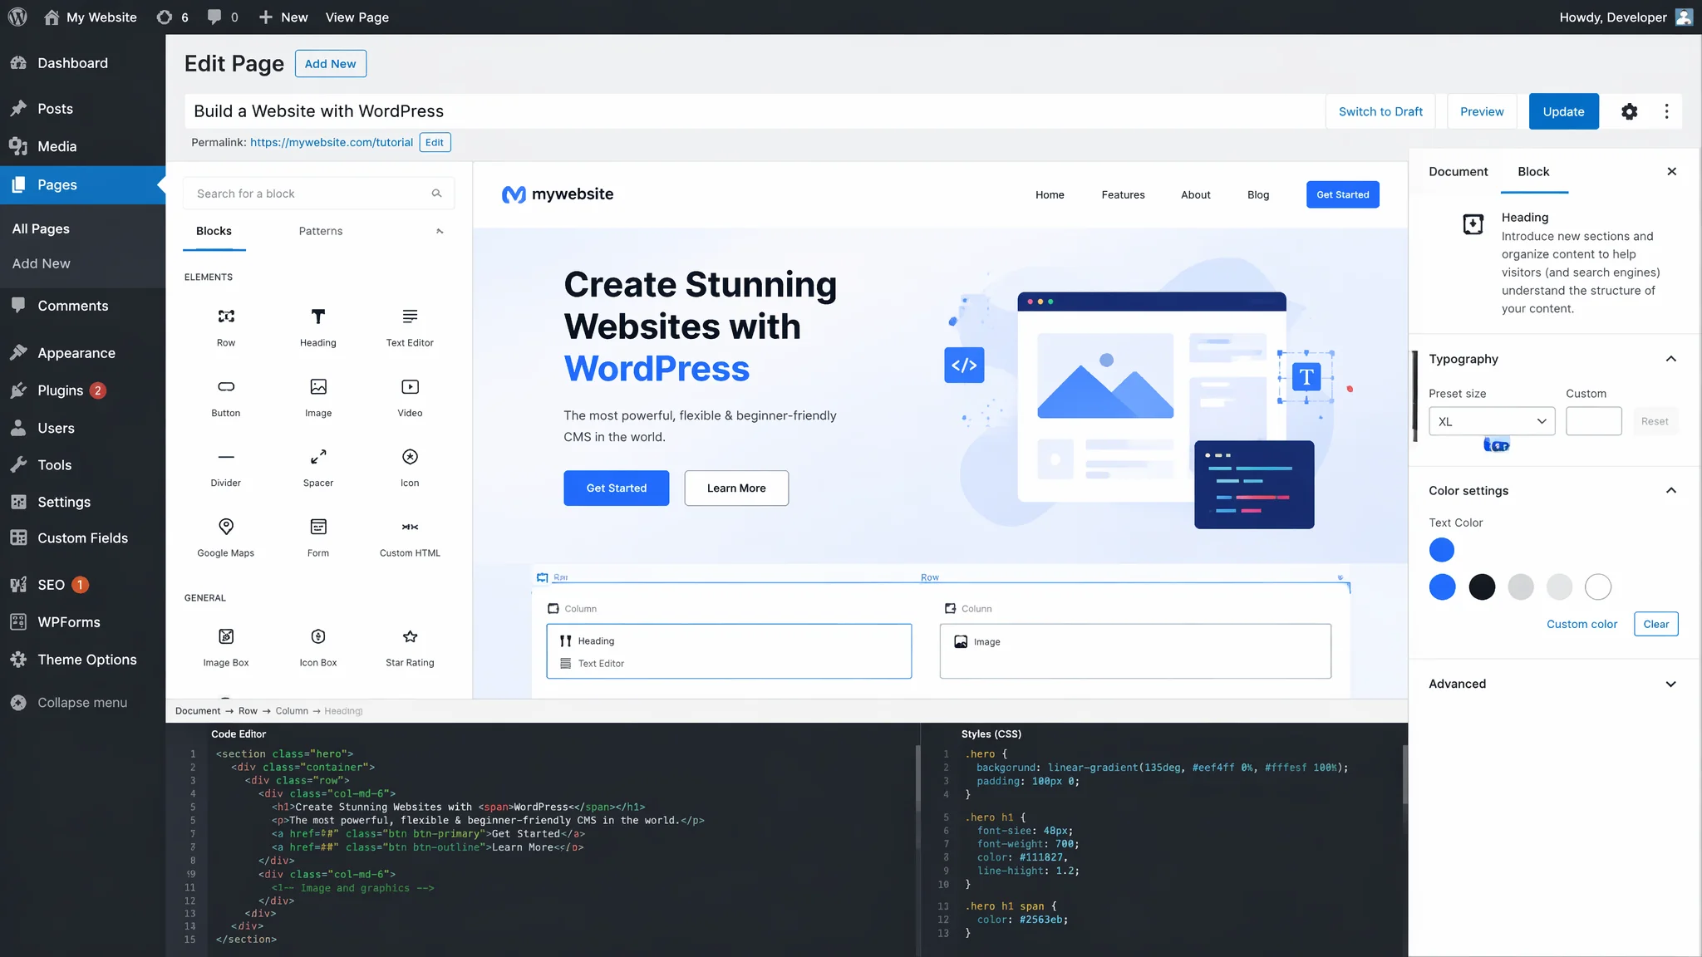
Task: Click the WordPress logo in admin bar
Action: (17, 17)
